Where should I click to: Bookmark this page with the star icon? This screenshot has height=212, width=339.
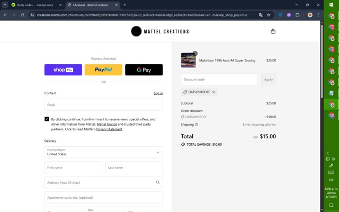269,15
